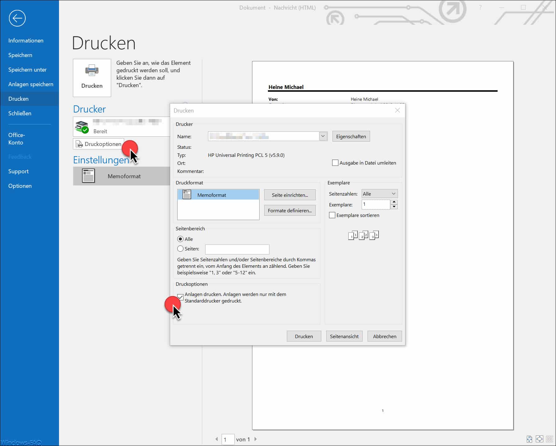556x446 pixels.
Task: Enable Exemplare sortieren checkbox
Action: [332, 215]
